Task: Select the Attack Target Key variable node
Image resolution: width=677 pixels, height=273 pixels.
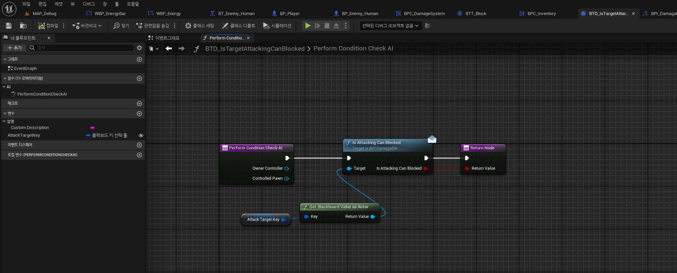Action: (266, 220)
